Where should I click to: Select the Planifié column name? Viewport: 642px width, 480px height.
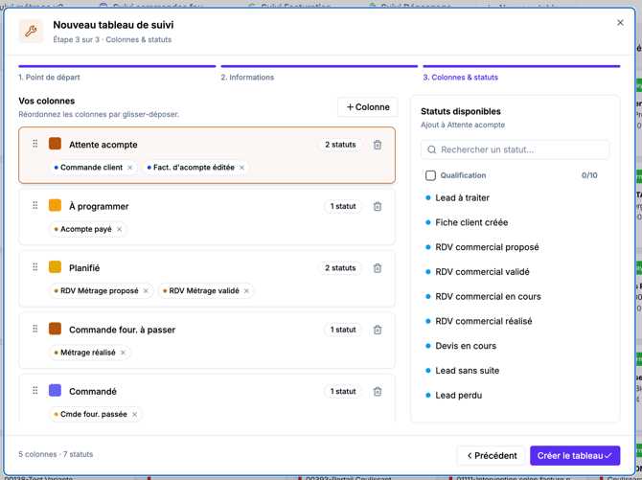(84, 268)
